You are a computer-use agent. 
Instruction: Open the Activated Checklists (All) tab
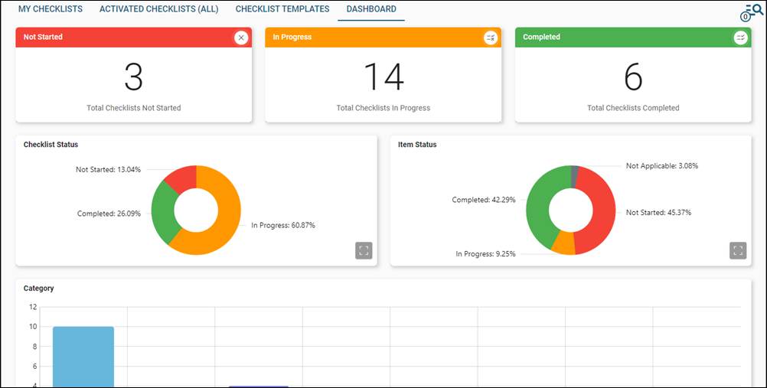point(158,9)
